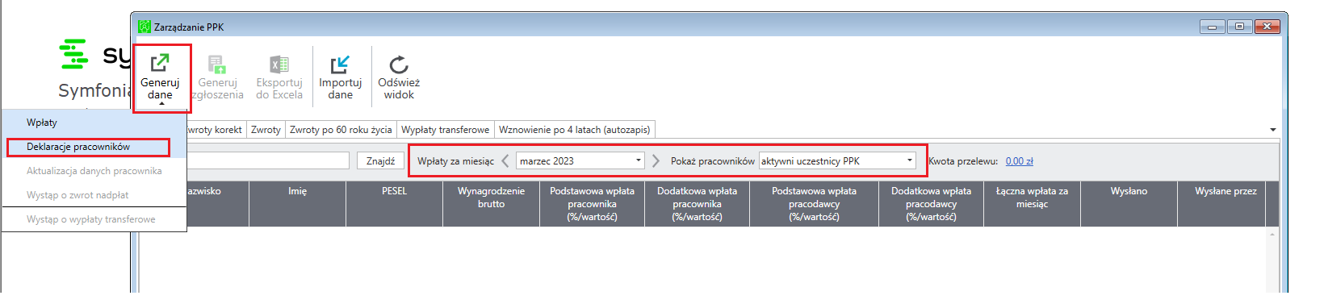The height and width of the screenshot is (308, 1324).
Task: Switch to the Zwroty tab
Action: pos(266,130)
